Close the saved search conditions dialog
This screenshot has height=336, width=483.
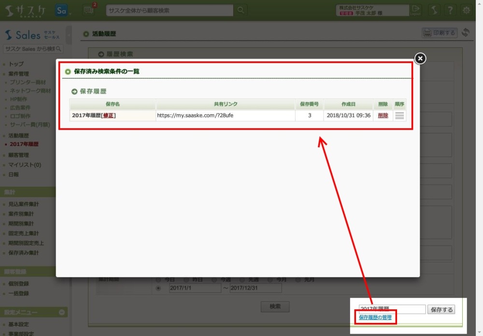420,58
